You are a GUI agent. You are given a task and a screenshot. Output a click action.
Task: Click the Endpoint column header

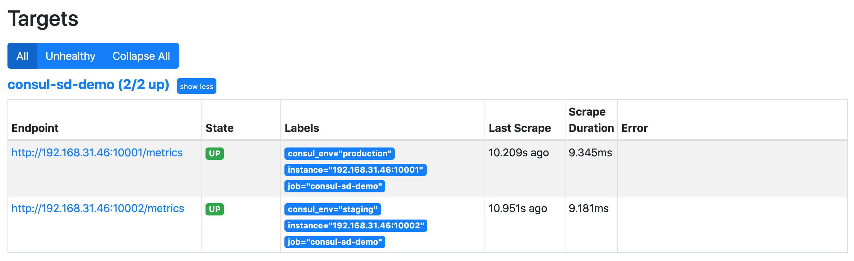point(35,128)
